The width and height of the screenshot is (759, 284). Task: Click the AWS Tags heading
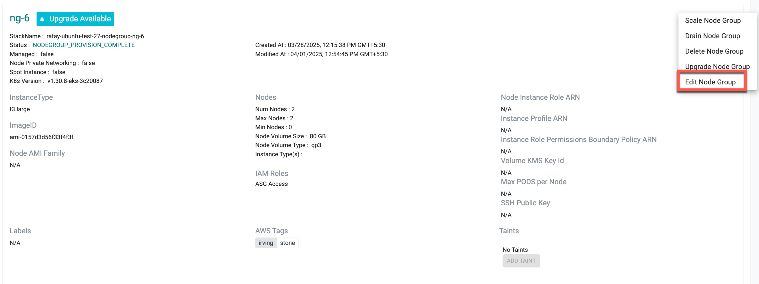(x=271, y=231)
